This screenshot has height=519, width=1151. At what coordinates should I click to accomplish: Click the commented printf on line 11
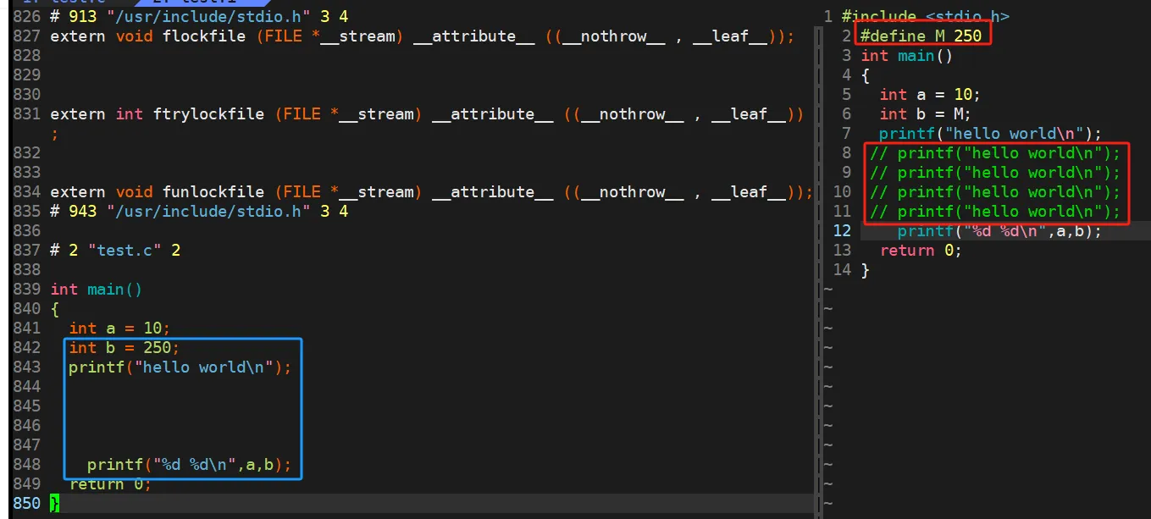(995, 212)
